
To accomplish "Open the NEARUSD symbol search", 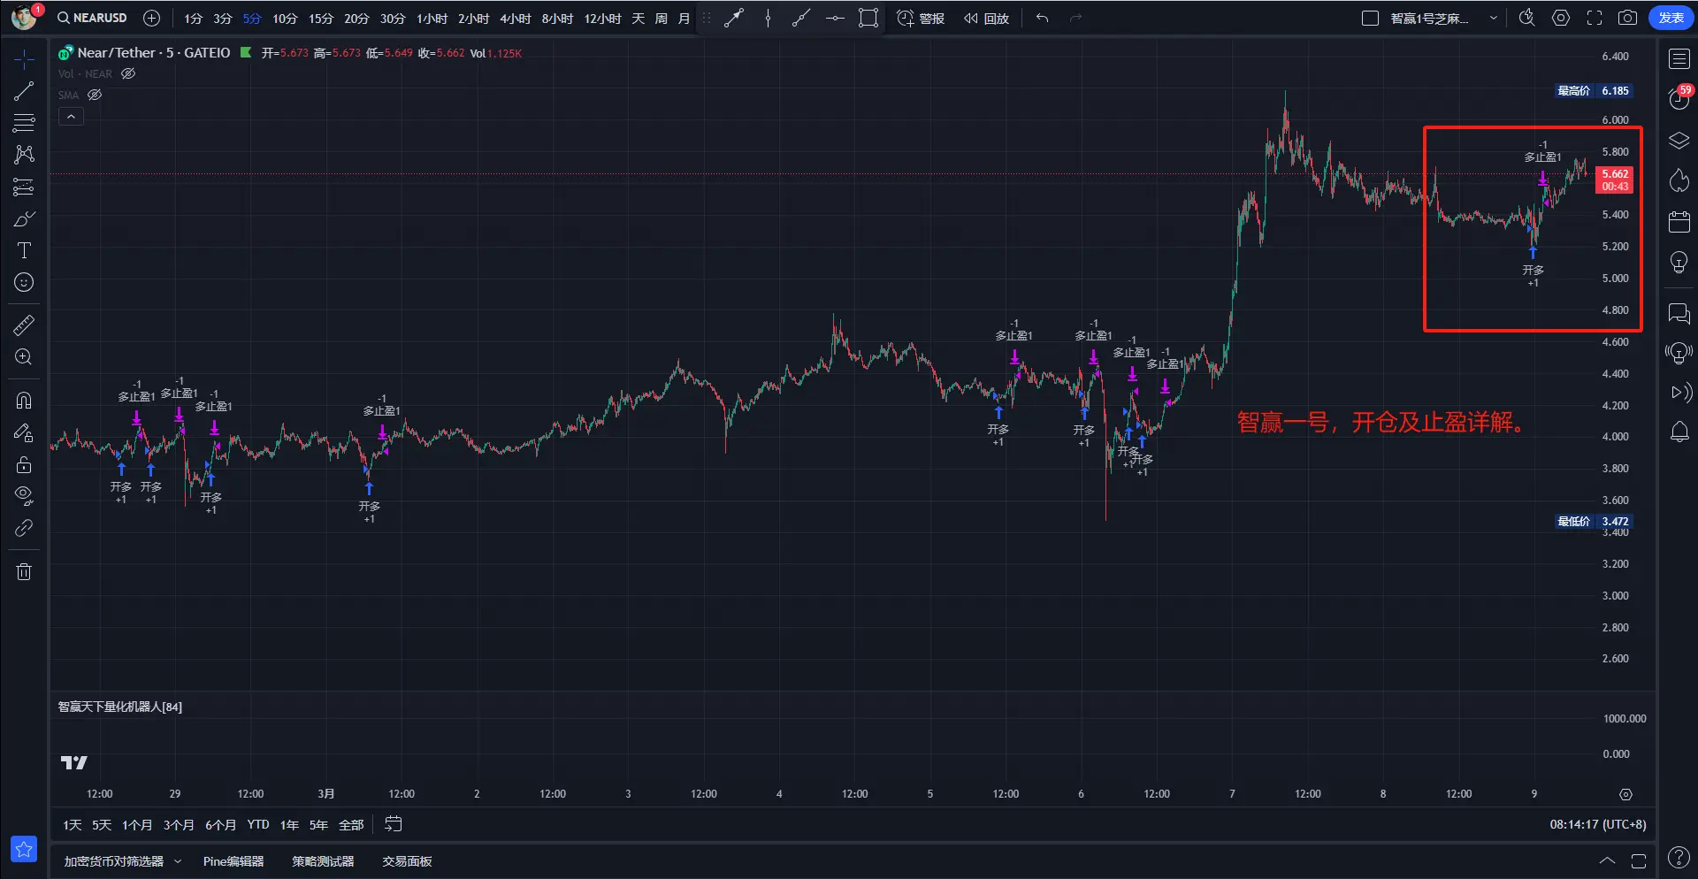I will coord(93,18).
